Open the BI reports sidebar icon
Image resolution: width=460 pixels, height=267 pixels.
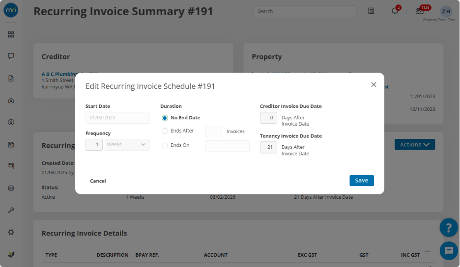pyautogui.click(x=11, y=188)
